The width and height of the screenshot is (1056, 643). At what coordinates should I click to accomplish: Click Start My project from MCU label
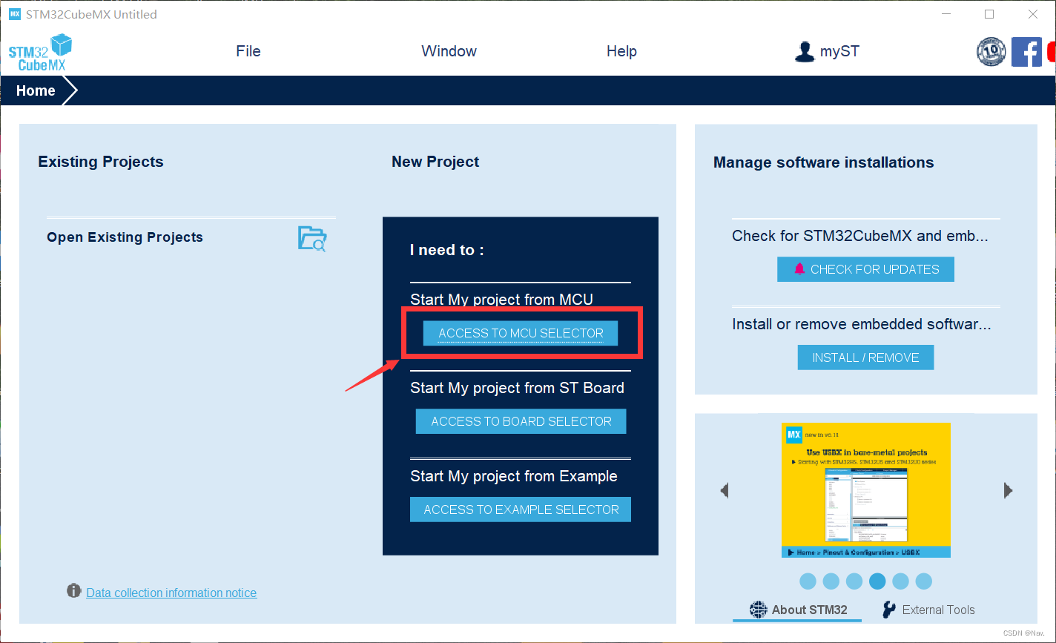(502, 300)
